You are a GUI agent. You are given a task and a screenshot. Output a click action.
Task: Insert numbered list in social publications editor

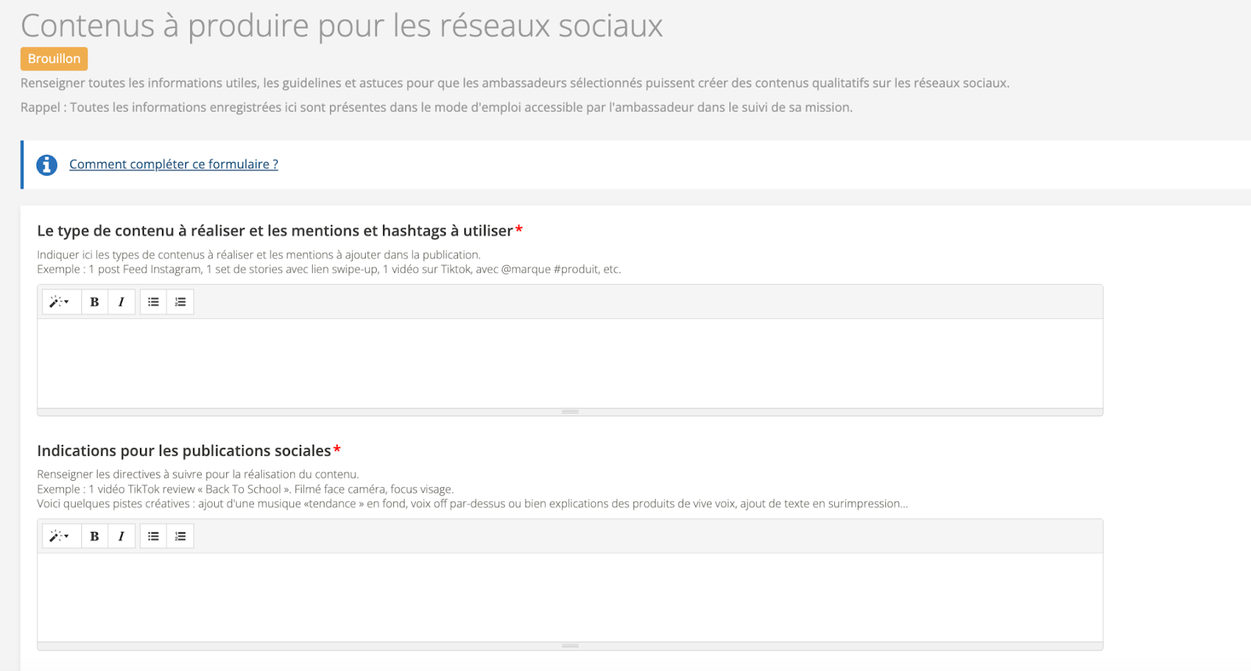click(x=181, y=536)
